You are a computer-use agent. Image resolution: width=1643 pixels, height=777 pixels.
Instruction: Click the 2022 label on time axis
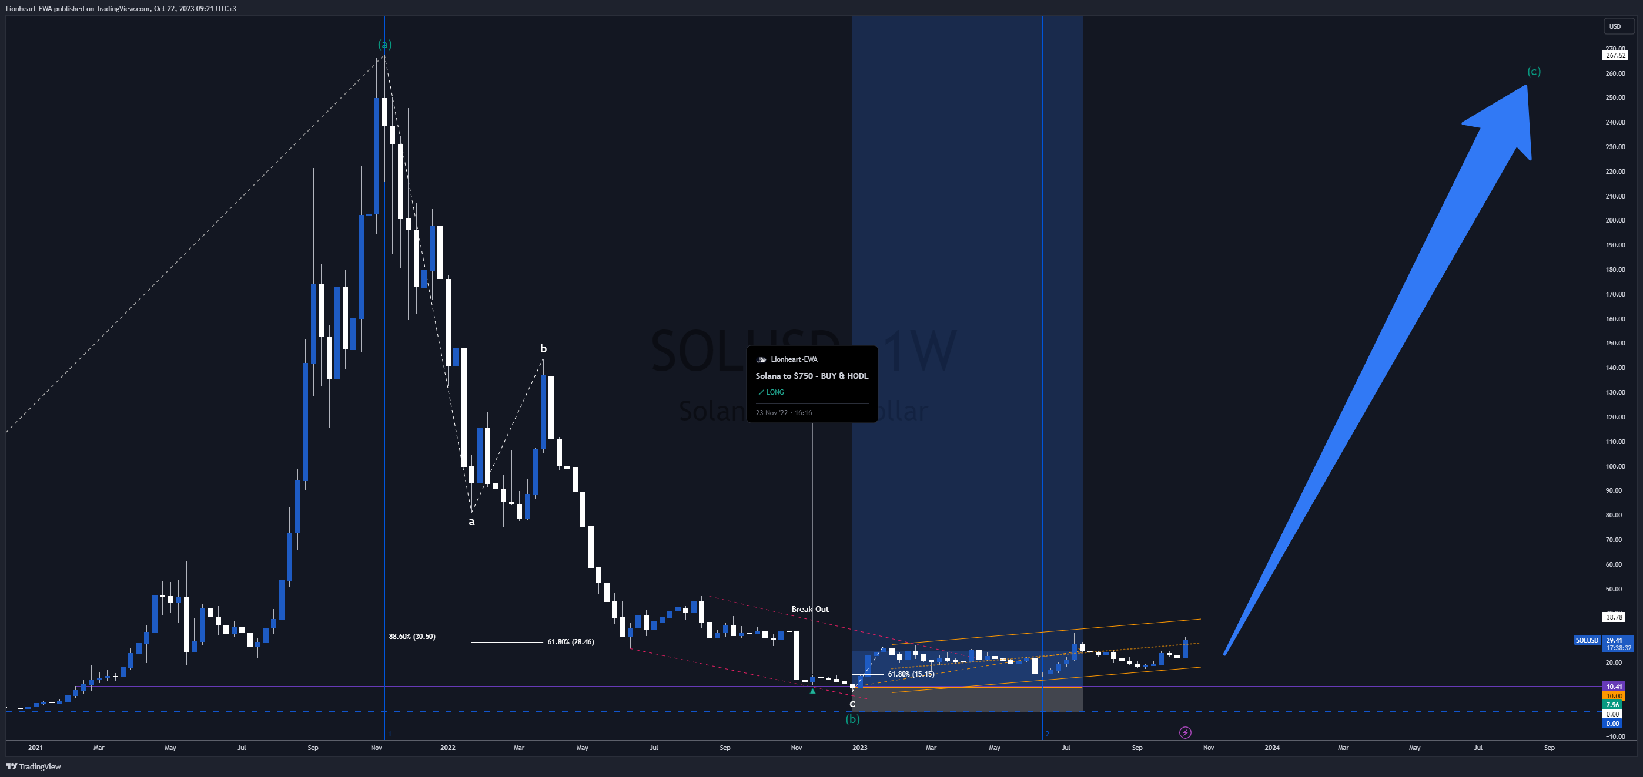click(x=448, y=748)
